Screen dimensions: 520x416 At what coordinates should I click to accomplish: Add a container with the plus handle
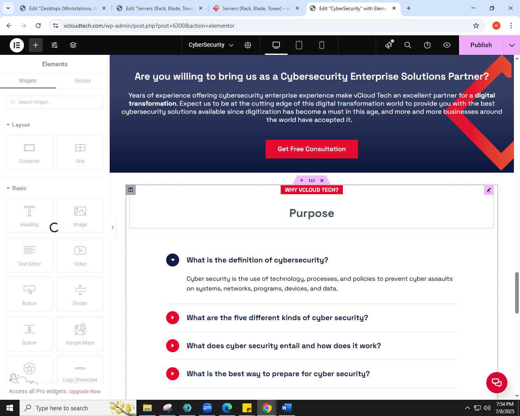[x=301, y=180]
